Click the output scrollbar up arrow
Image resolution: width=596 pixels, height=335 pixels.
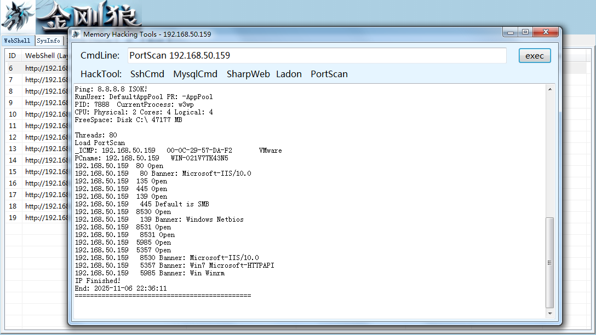(x=549, y=89)
